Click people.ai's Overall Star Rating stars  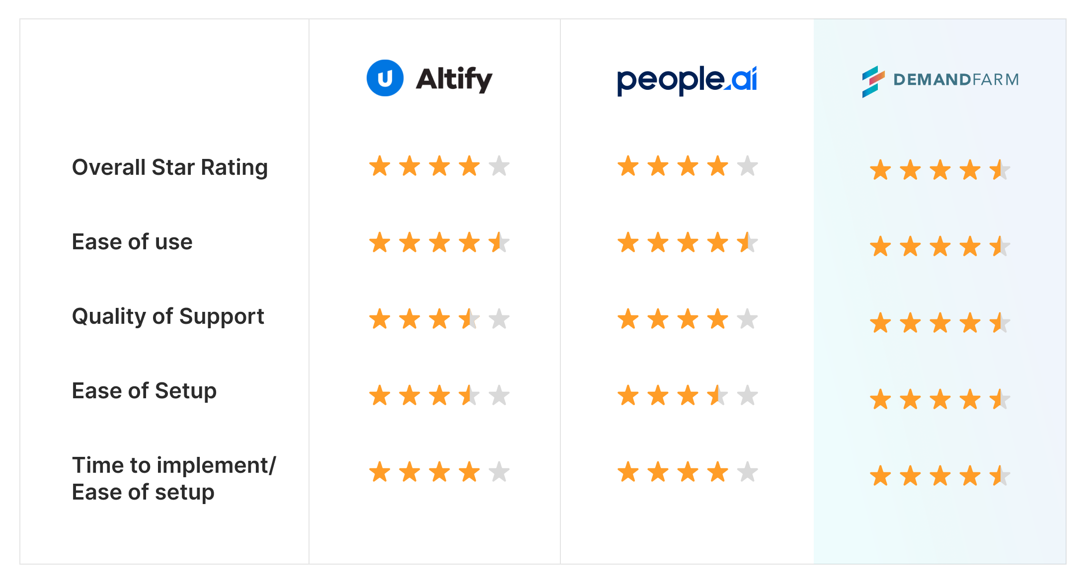[688, 166]
